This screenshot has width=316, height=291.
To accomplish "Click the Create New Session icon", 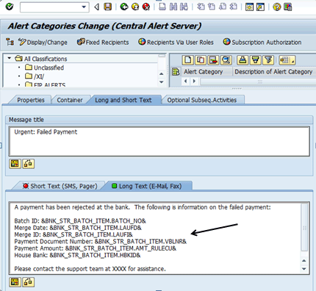I will click(x=249, y=7).
